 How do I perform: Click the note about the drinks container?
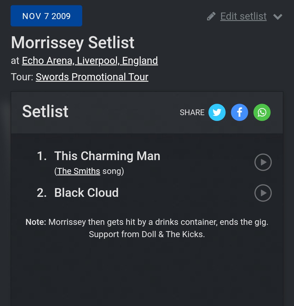click(x=147, y=222)
